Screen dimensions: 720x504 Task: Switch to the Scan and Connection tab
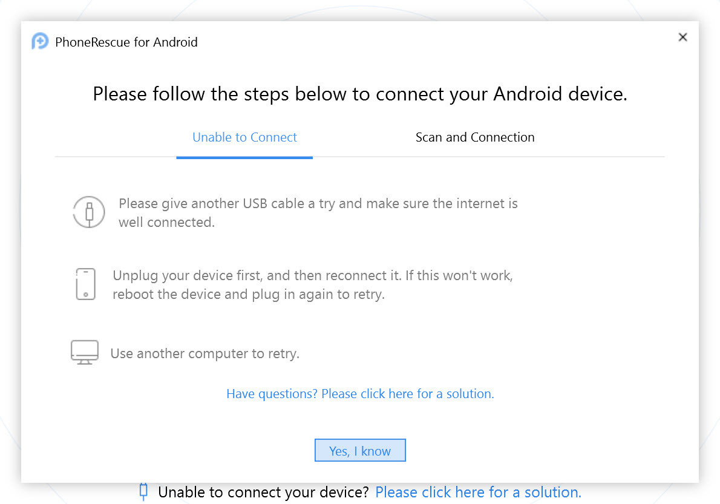coord(475,137)
